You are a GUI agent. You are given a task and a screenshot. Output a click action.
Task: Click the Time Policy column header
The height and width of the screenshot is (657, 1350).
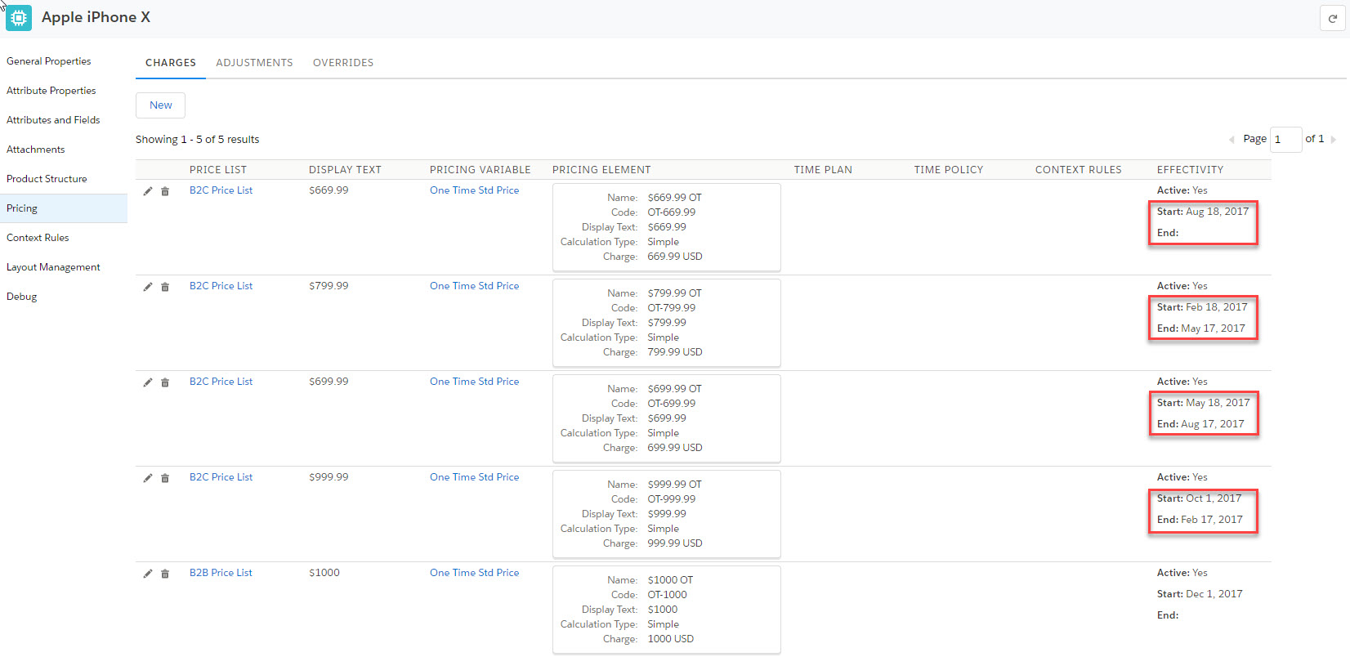(949, 170)
